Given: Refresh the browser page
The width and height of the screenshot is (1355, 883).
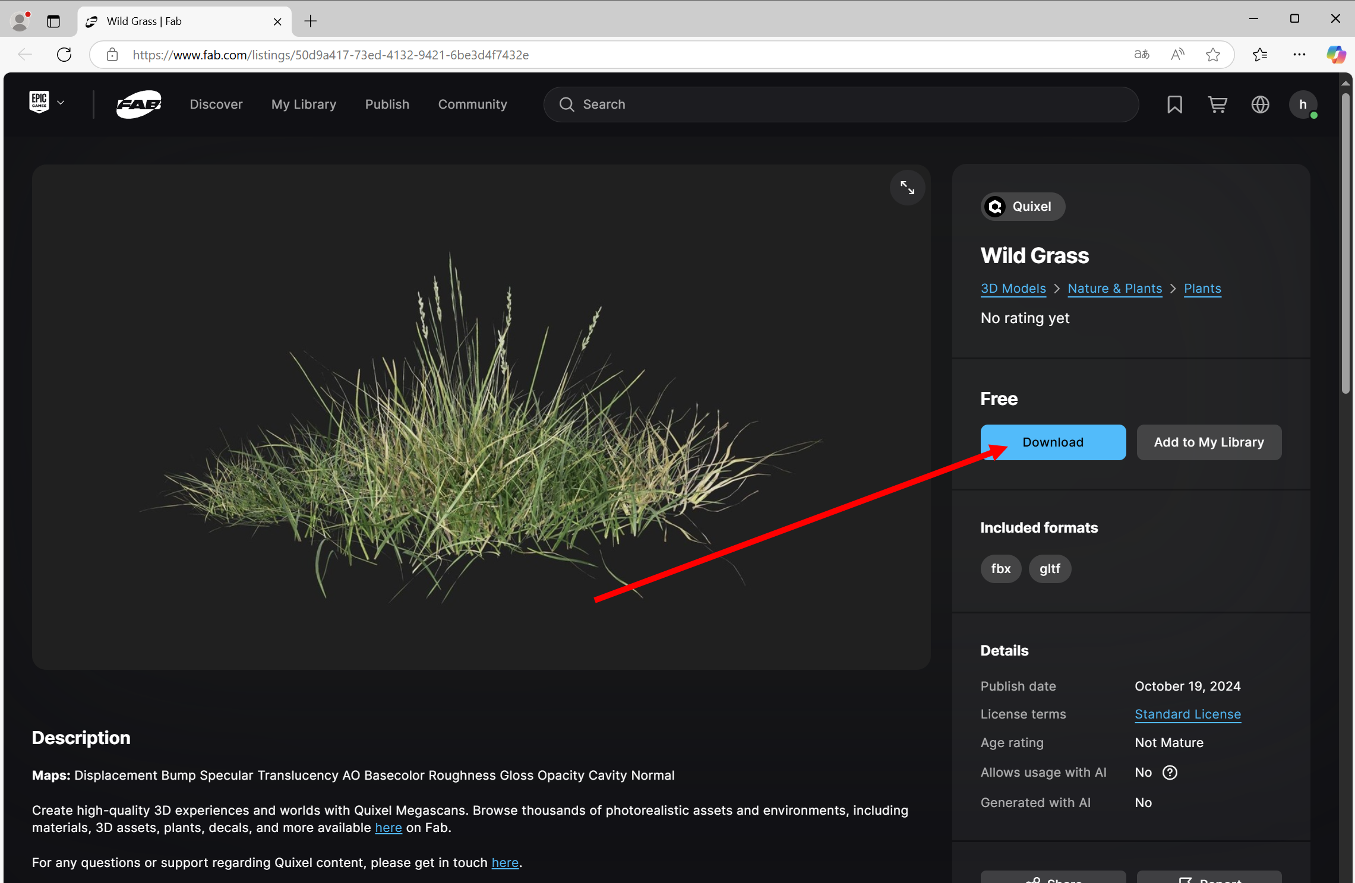Looking at the screenshot, I should click(x=64, y=55).
